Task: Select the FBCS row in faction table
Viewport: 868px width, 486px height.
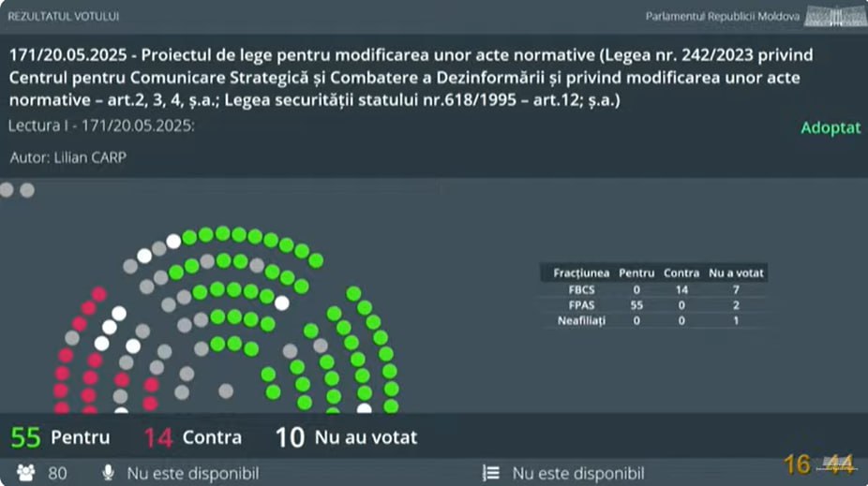Action: coord(653,289)
